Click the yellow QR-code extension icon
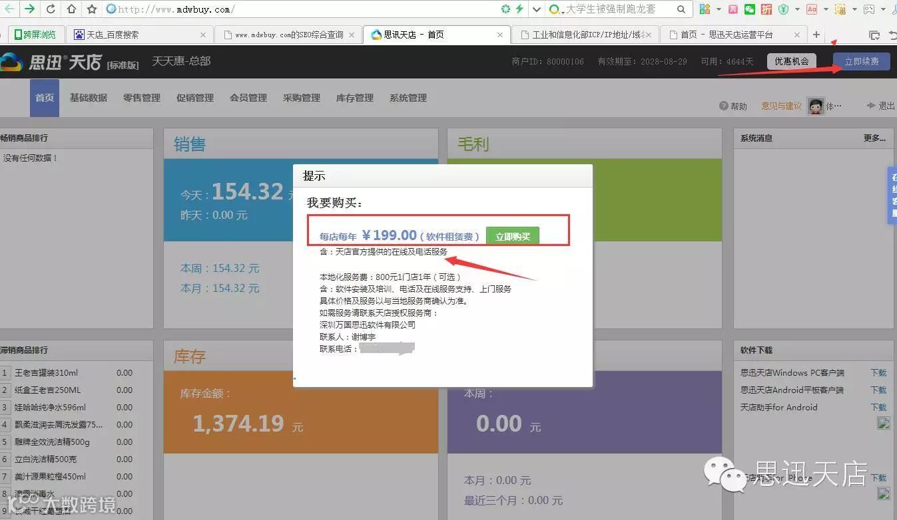897x520 pixels. tap(840, 9)
